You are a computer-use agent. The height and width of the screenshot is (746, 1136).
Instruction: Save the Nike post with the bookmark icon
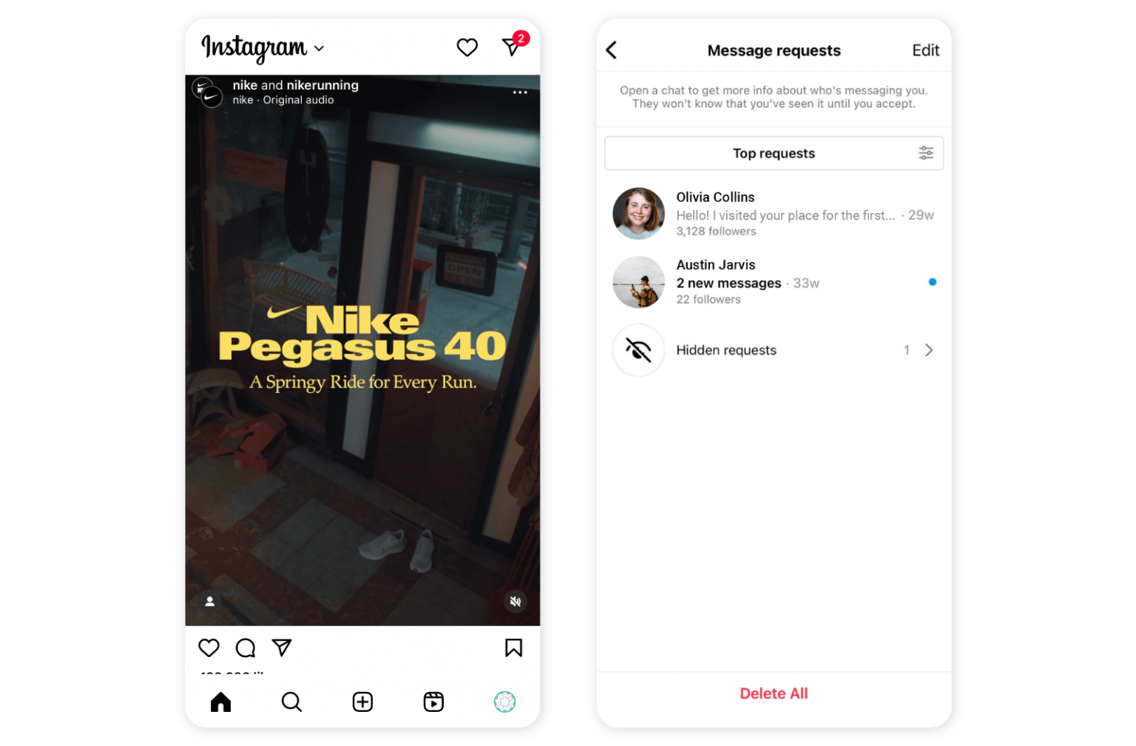(513, 648)
